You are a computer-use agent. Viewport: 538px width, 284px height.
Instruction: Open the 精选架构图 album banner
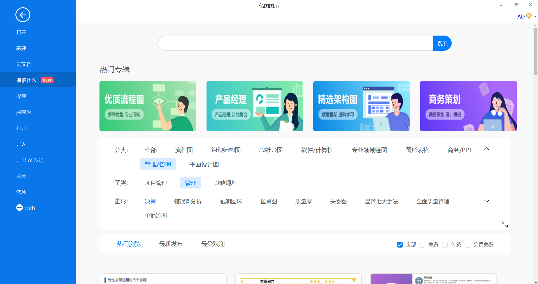point(361,106)
